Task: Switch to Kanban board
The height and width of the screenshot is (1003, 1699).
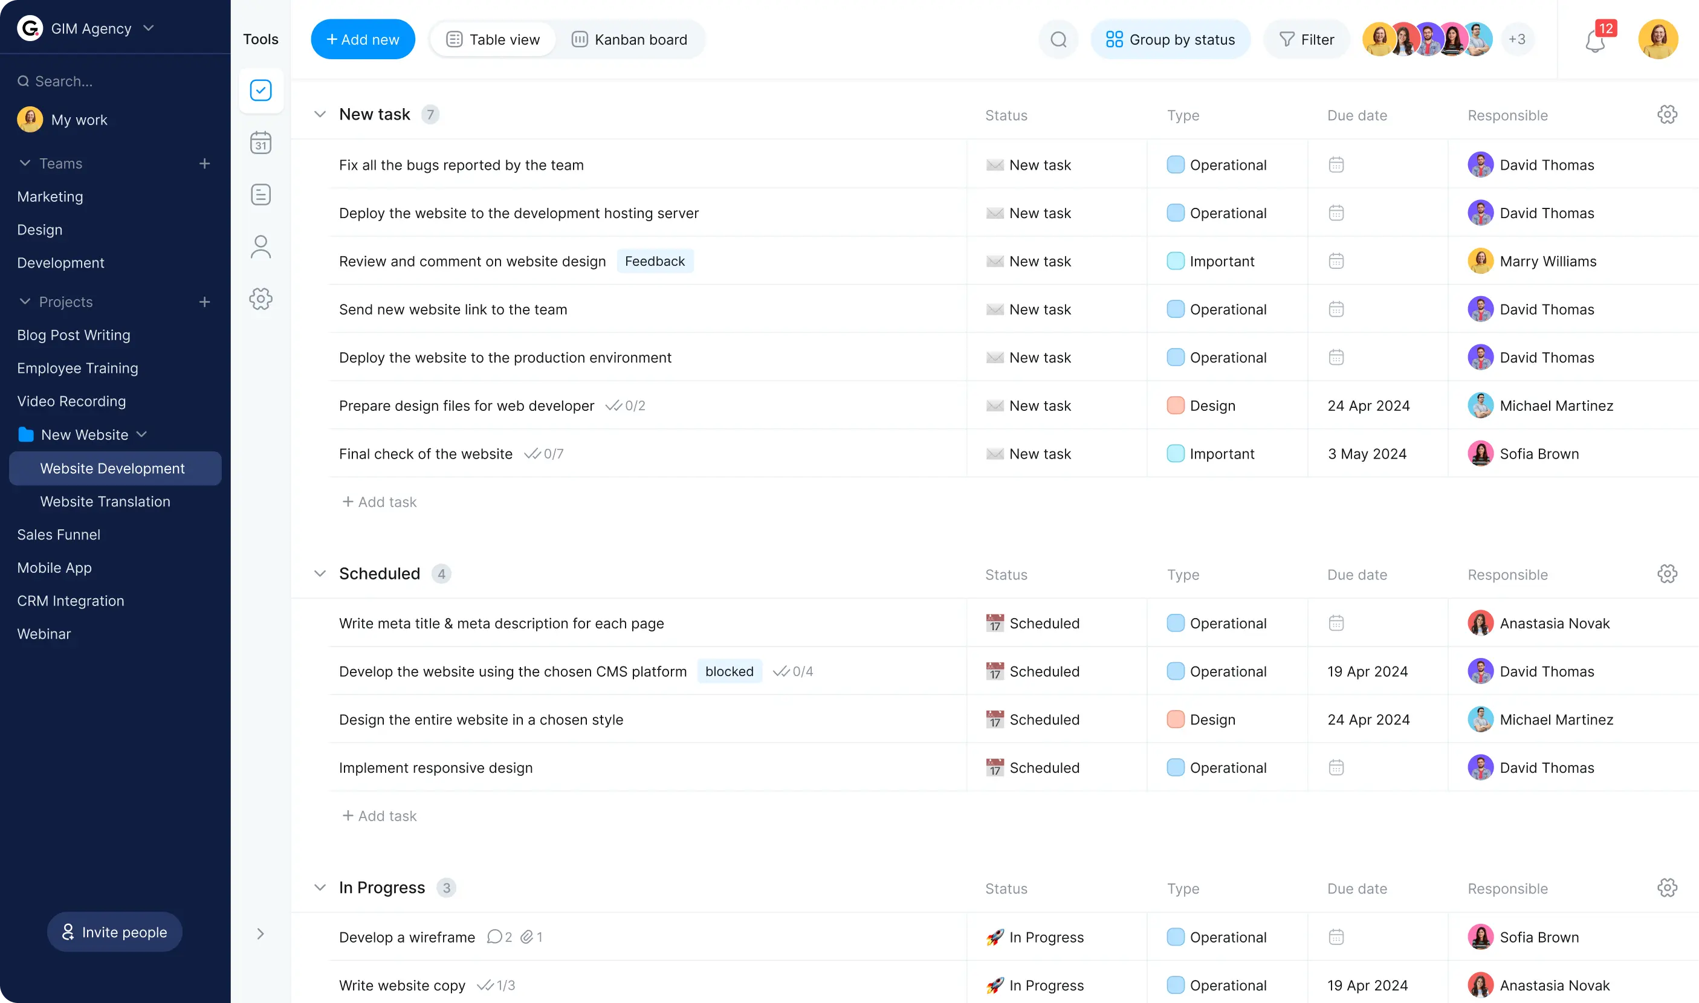Action: click(629, 39)
